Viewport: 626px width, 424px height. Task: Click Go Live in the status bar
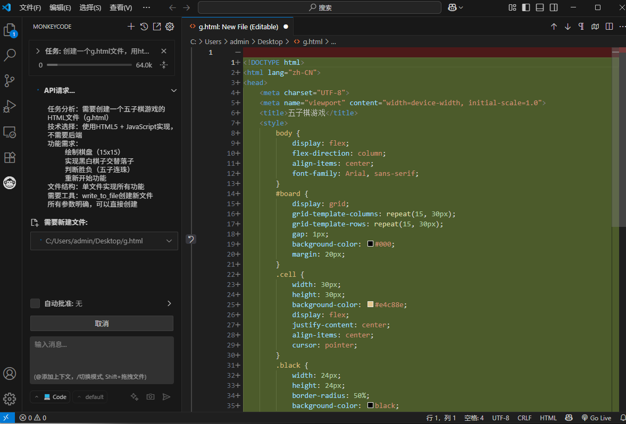point(596,418)
